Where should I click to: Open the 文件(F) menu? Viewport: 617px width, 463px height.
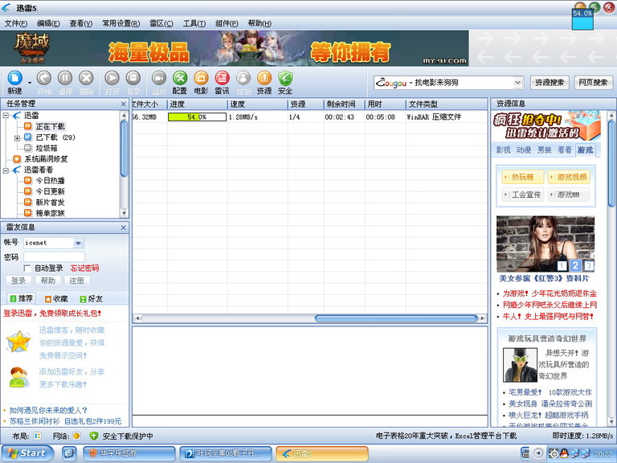(x=16, y=23)
